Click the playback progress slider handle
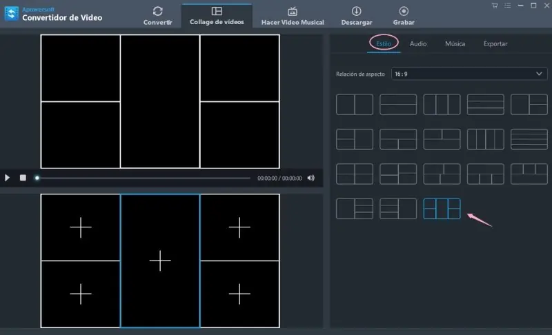 tap(37, 178)
